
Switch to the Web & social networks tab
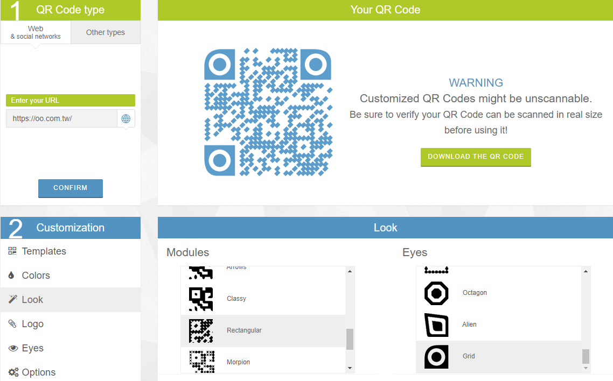(36, 32)
